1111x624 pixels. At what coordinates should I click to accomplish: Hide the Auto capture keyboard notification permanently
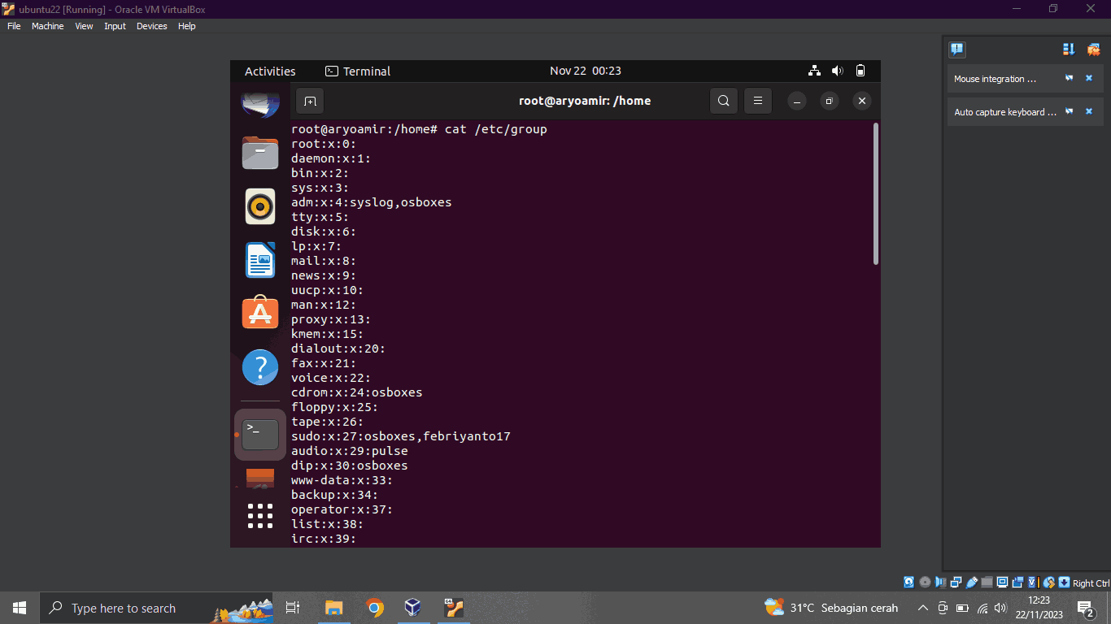pyautogui.click(x=1070, y=111)
